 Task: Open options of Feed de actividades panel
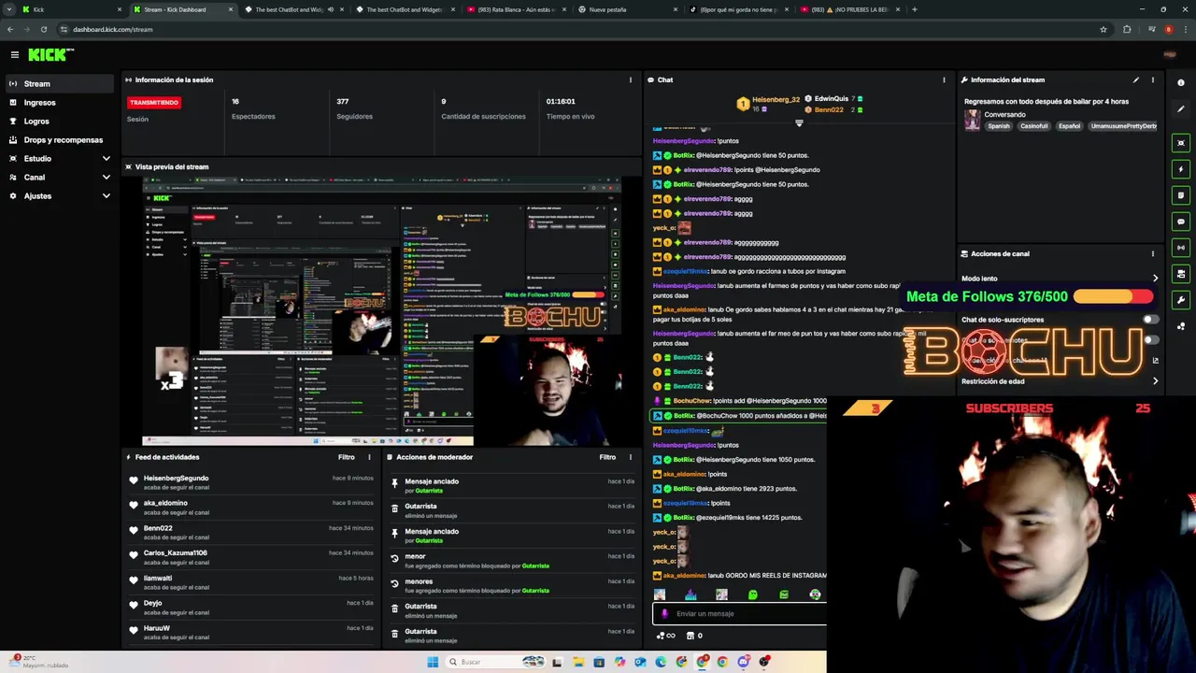369,458
